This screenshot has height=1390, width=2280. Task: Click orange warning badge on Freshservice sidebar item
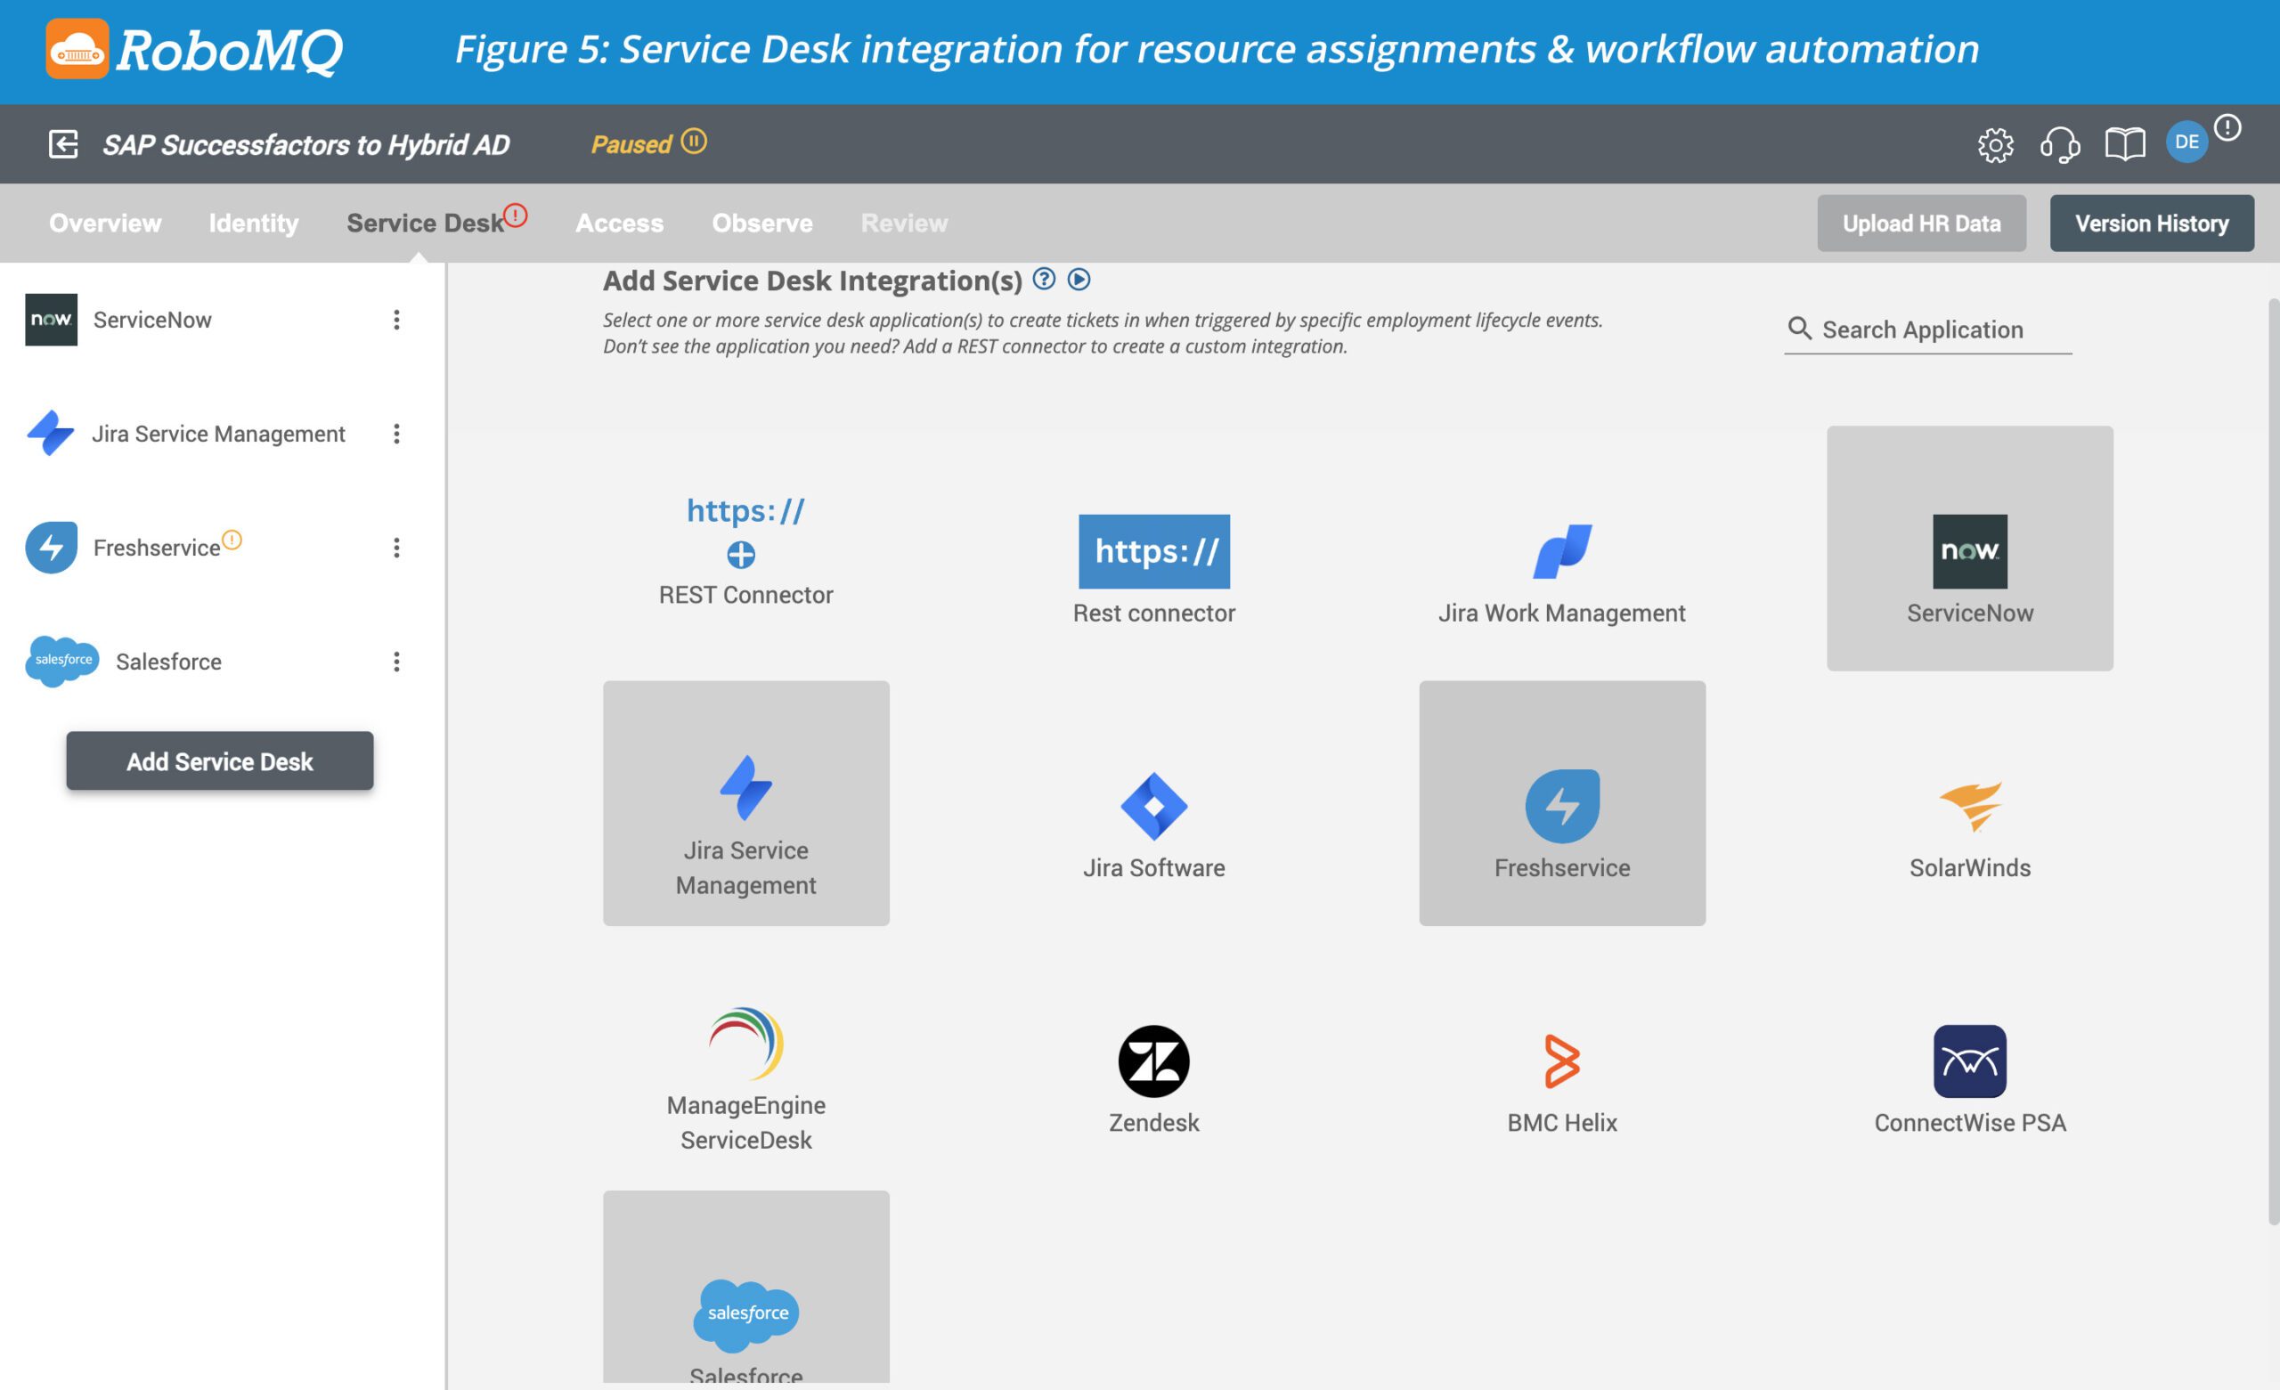pyautogui.click(x=232, y=540)
